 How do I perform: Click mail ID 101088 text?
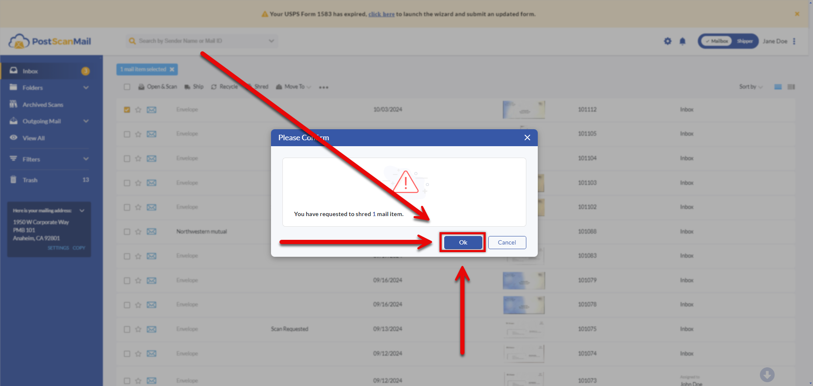(587, 231)
